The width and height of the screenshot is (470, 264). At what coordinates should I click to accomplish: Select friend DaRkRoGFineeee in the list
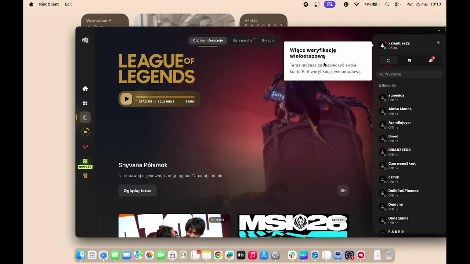point(410,193)
